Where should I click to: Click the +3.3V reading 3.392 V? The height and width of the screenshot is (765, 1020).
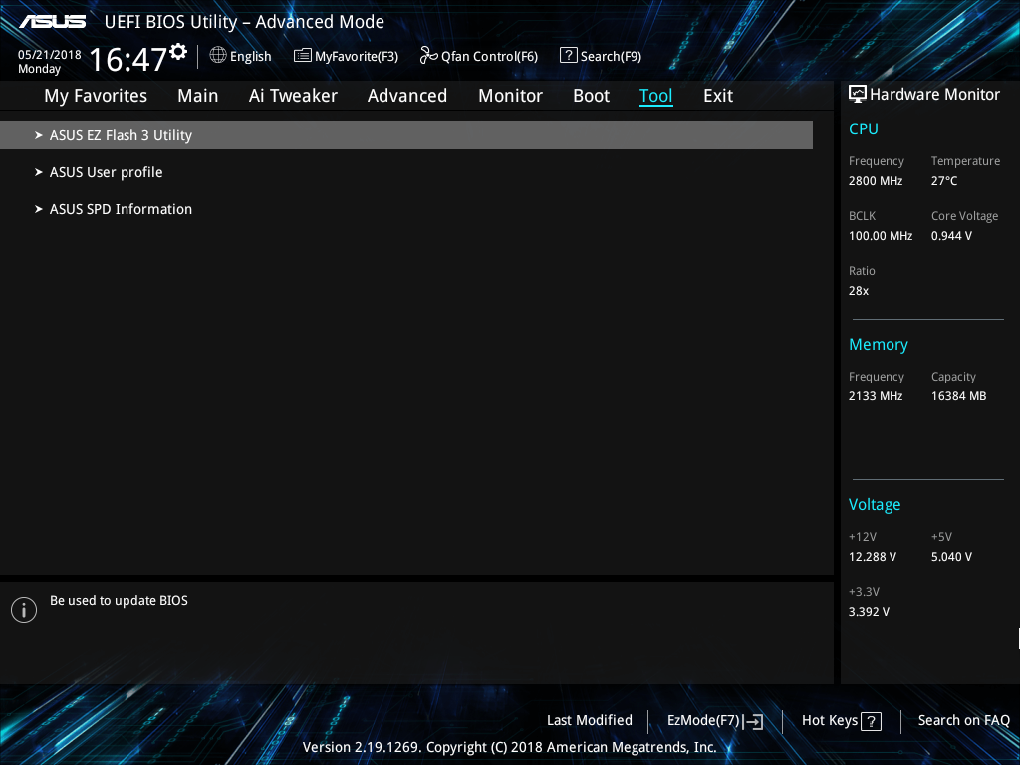[869, 612]
